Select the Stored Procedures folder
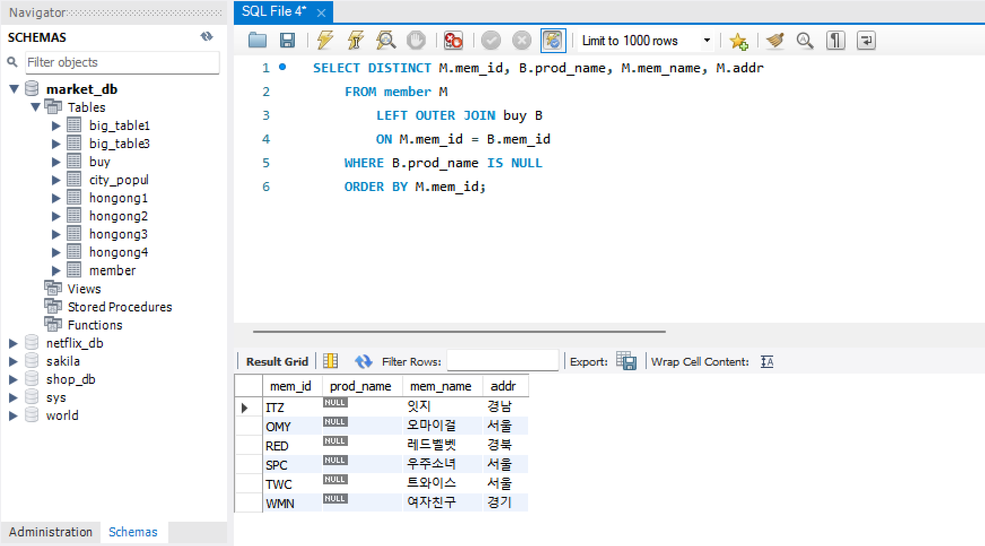 (x=120, y=307)
